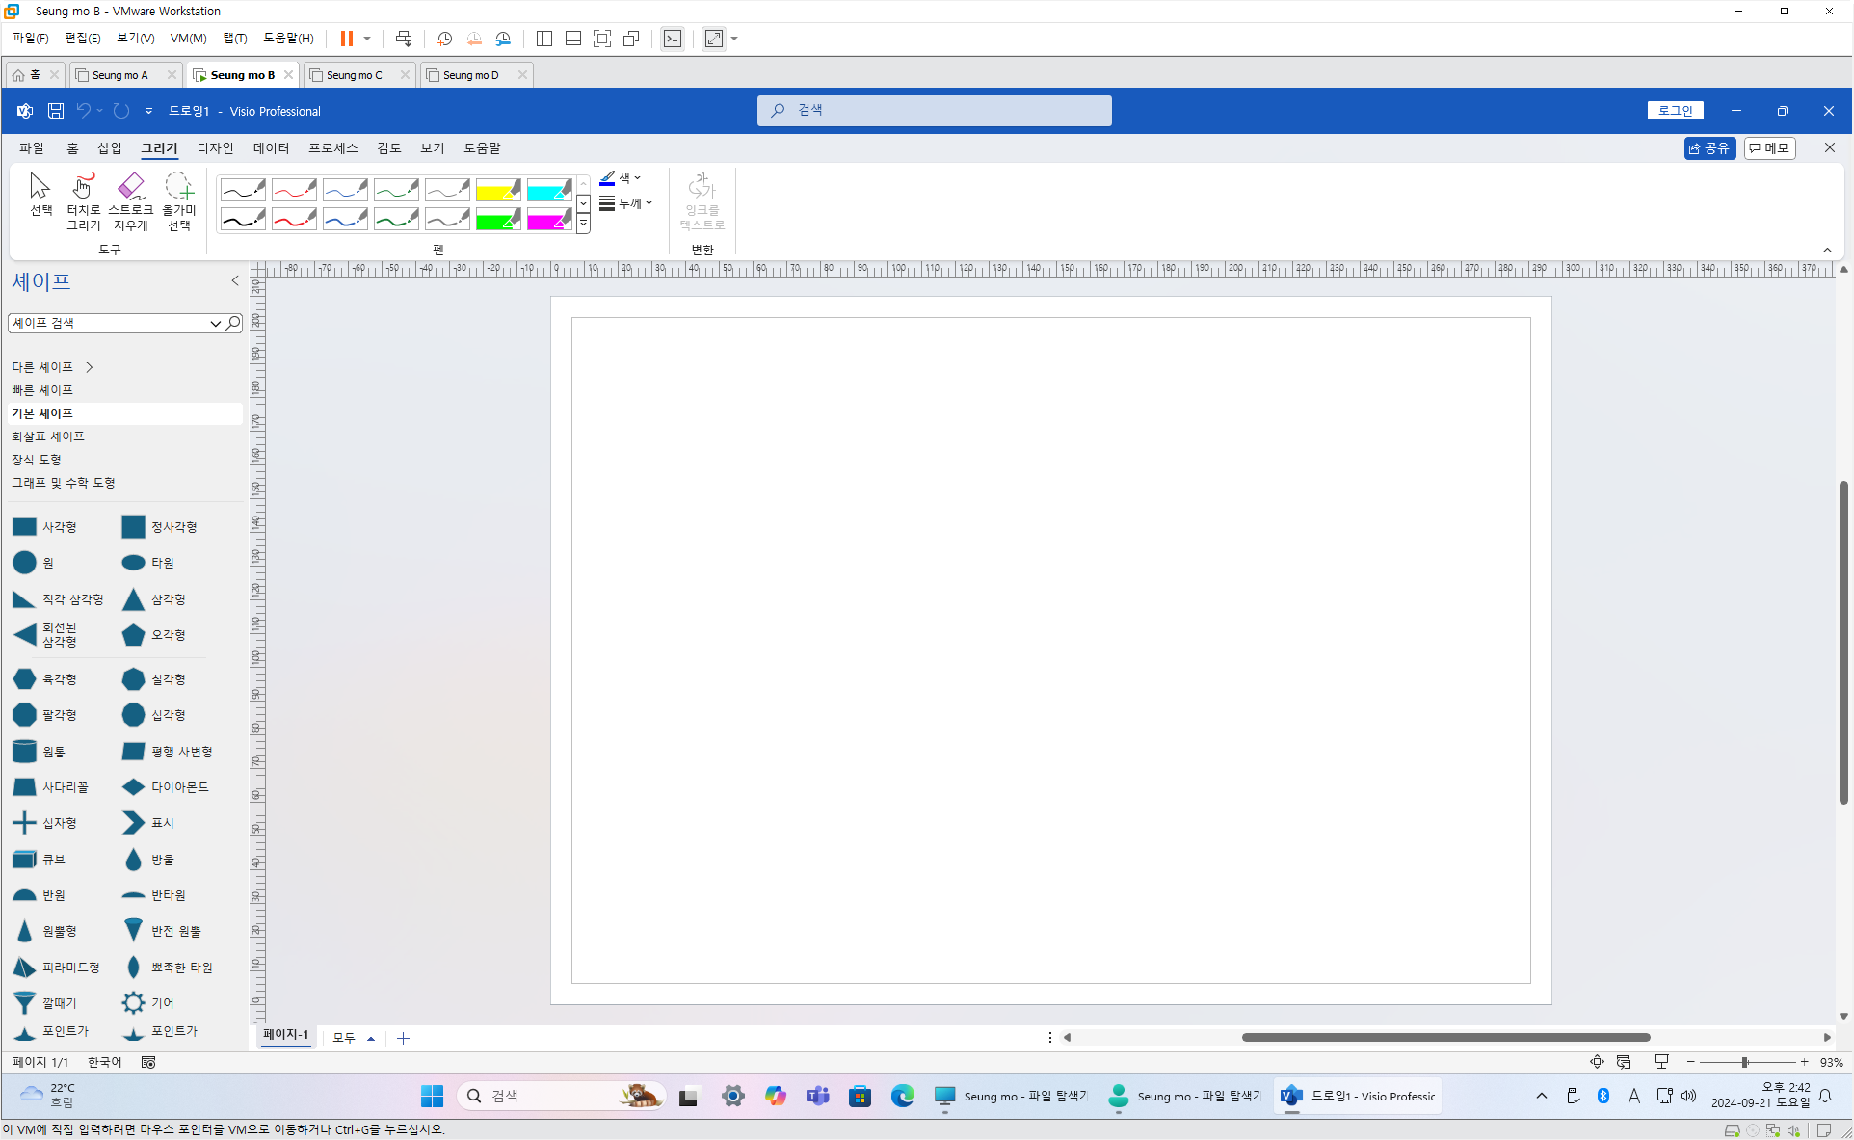Switch to the Insert ribbon tab
1854x1140 pixels.
[109, 147]
